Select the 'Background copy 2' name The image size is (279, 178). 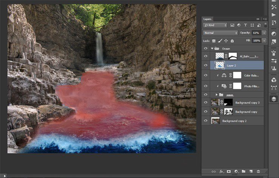(x=234, y=121)
